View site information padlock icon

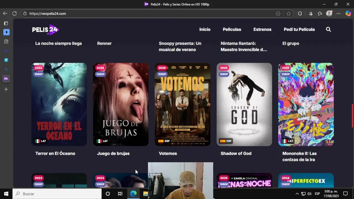[25, 14]
